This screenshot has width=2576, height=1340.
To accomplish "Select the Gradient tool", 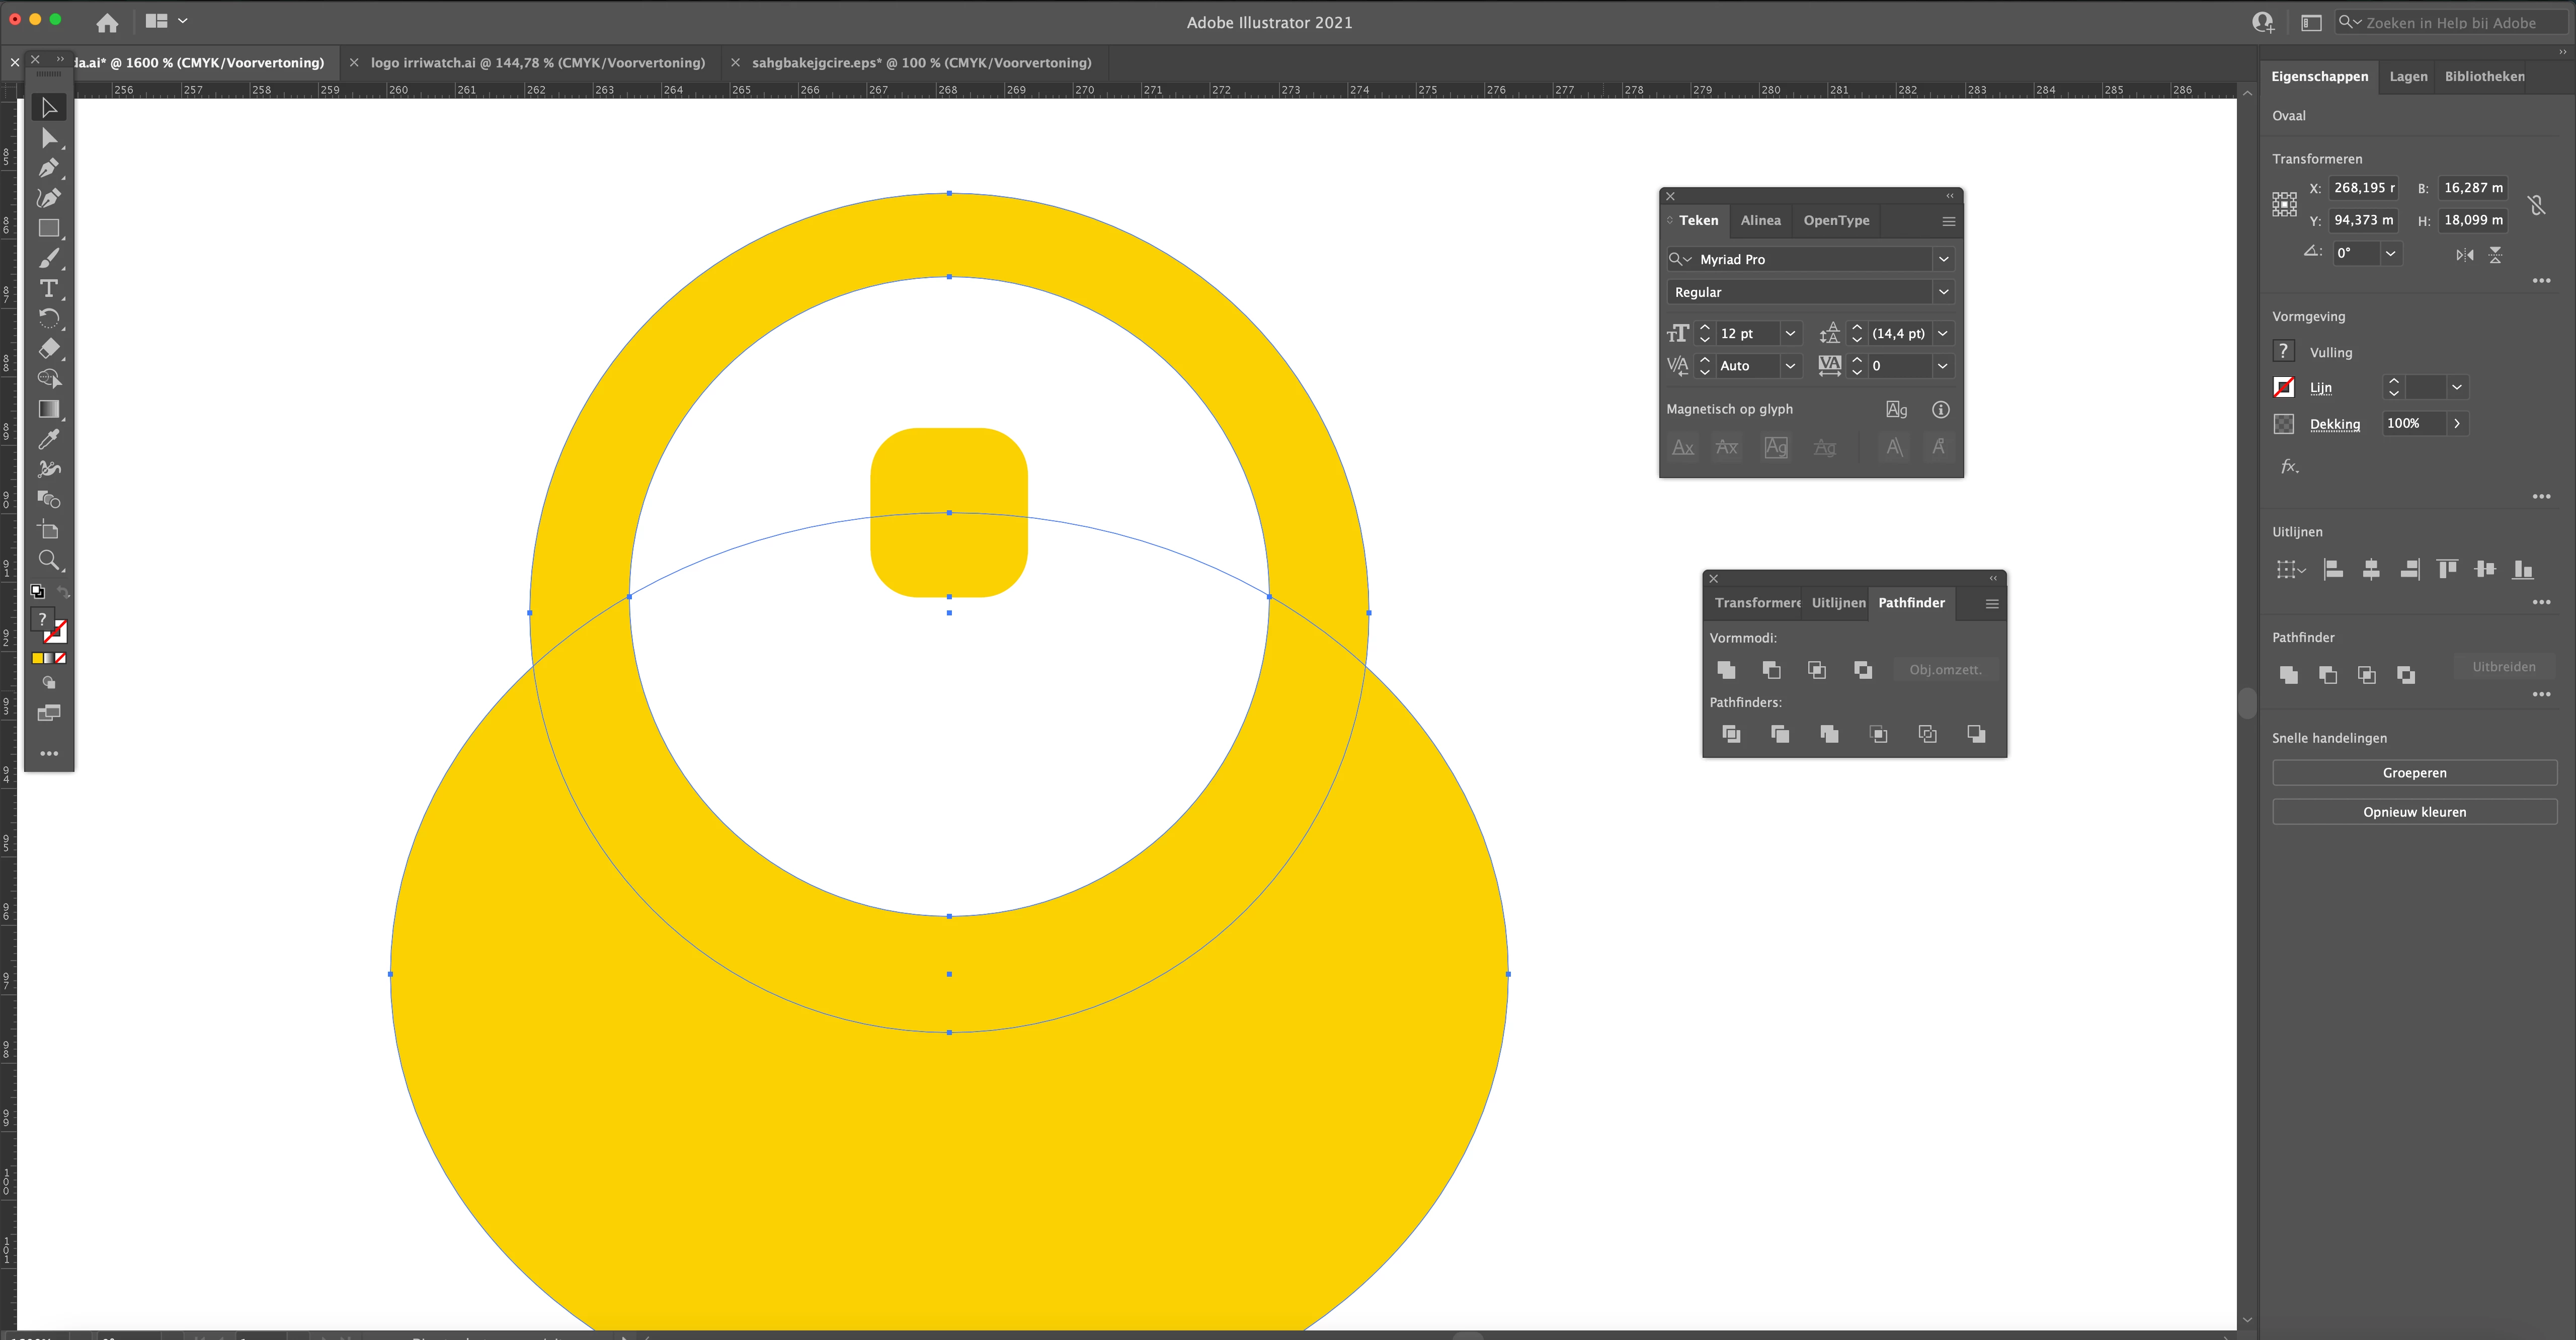I will point(48,409).
